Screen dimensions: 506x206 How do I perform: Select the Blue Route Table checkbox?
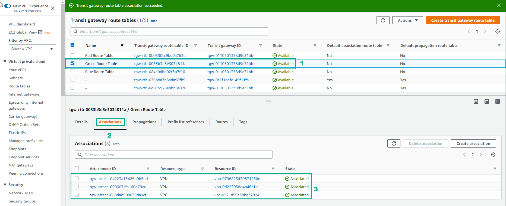pyautogui.click(x=72, y=71)
